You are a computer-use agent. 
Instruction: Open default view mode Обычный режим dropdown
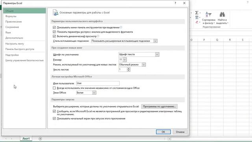click(x=144, y=65)
